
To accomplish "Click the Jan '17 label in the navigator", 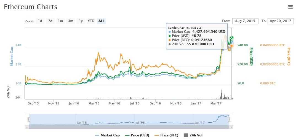I will tap(199, 123).
